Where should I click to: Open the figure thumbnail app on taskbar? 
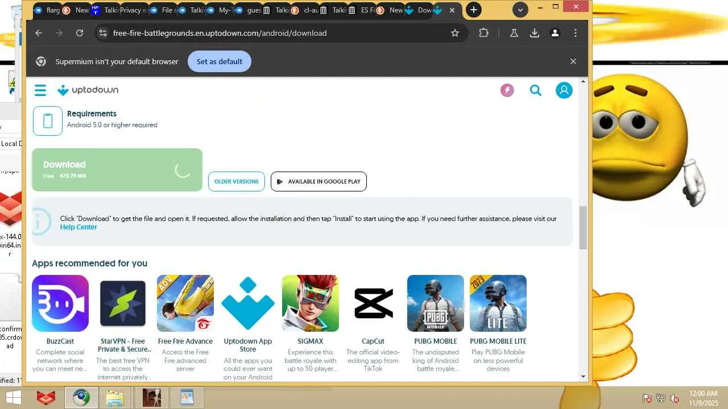(151, 398)
